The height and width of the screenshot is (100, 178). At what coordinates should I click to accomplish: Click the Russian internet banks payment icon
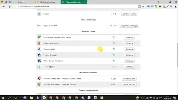click(39, 37)
